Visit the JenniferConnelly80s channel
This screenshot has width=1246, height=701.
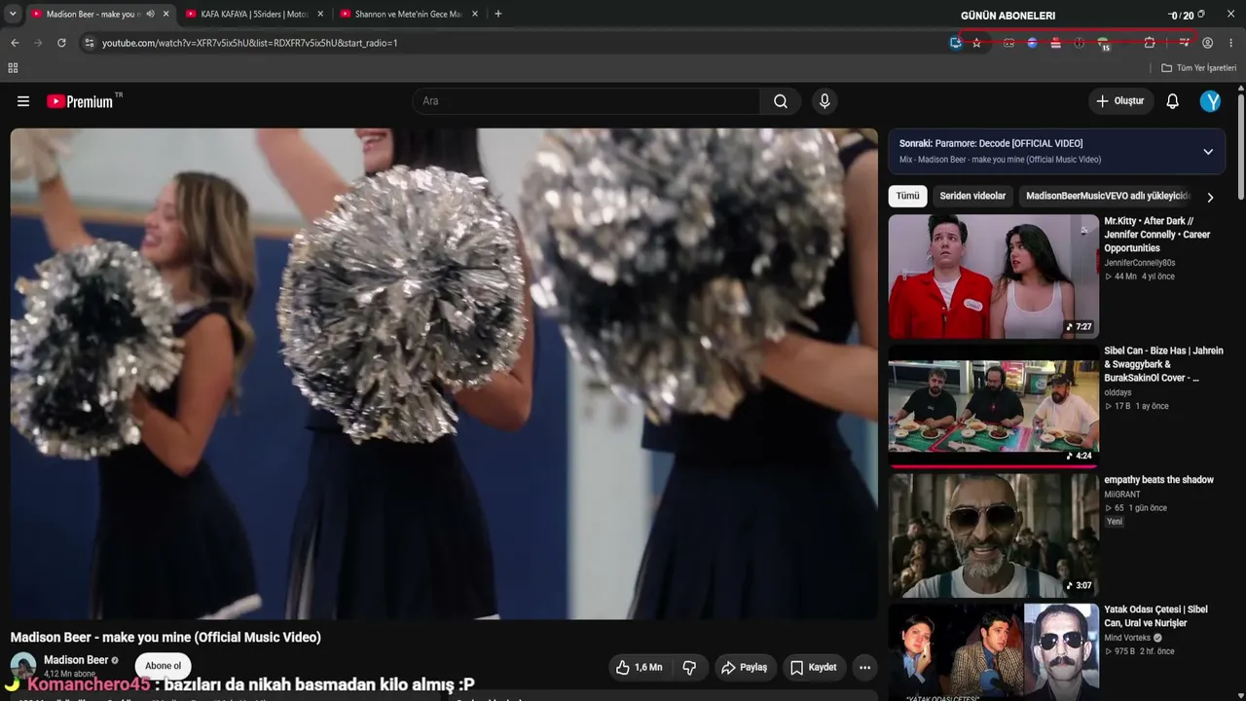[x=1140, y=263]
